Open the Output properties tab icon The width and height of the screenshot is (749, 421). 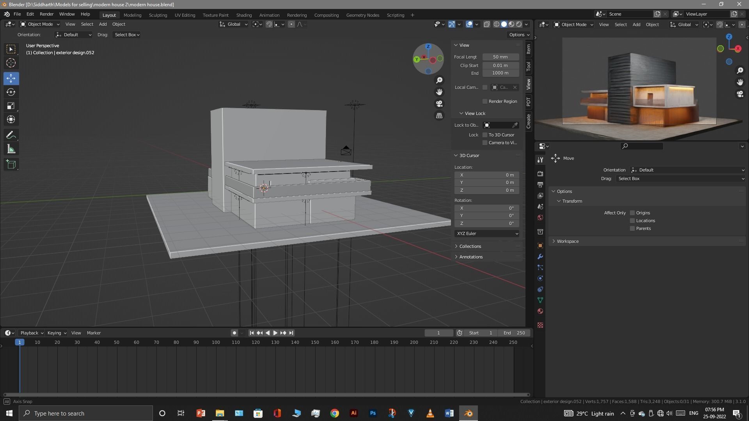pos(540,184)
